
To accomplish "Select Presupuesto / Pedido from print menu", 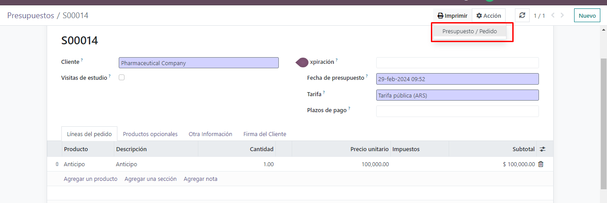I will [470, 31].
